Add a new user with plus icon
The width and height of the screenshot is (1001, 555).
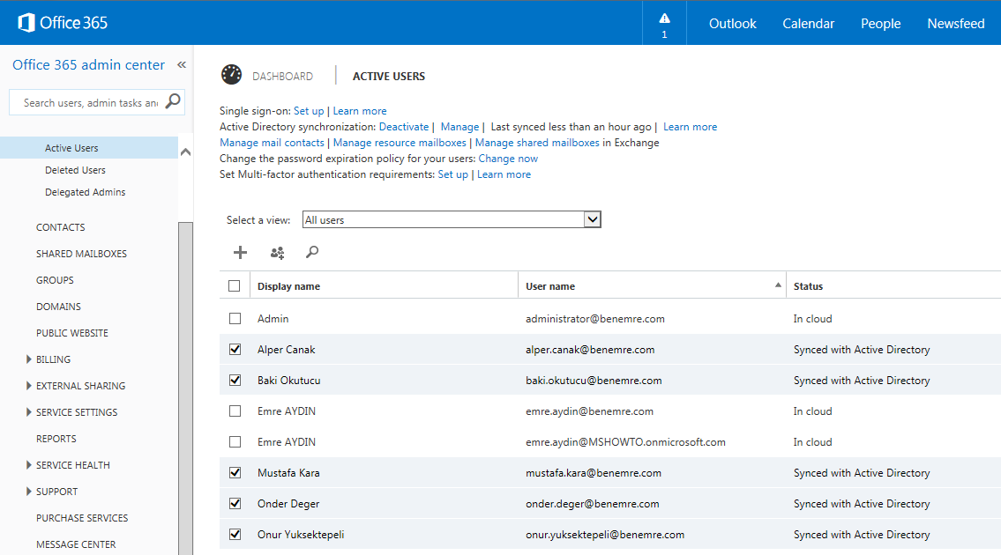point(240,253)
